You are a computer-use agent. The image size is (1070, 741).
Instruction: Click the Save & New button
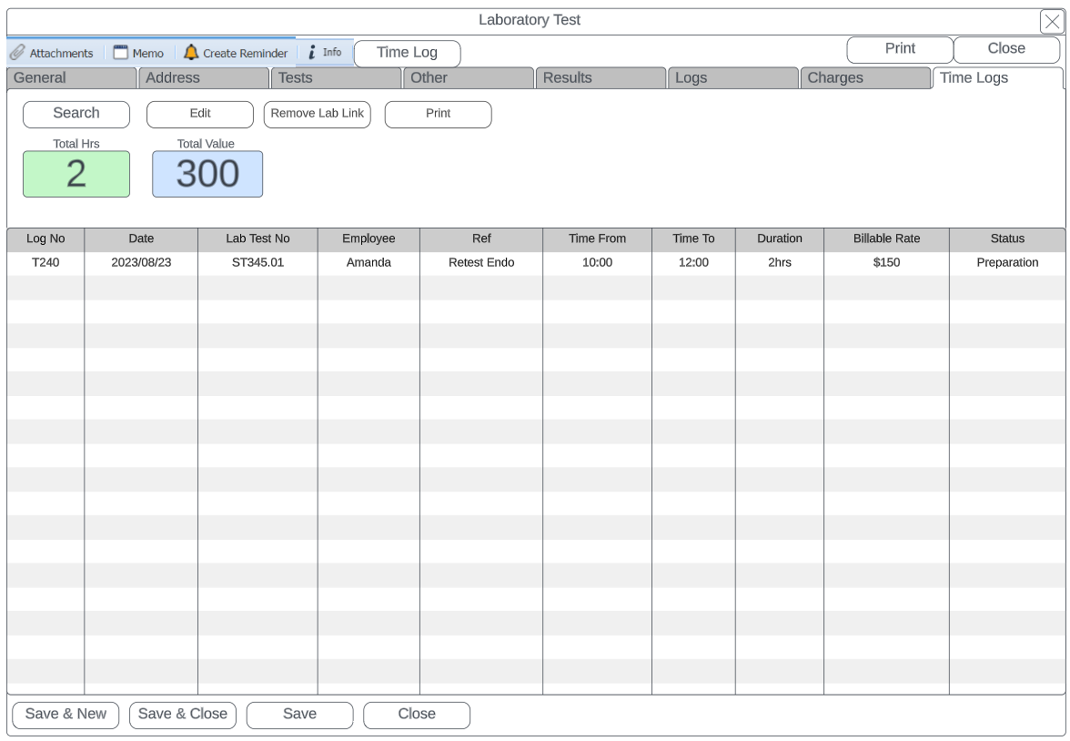66,715
